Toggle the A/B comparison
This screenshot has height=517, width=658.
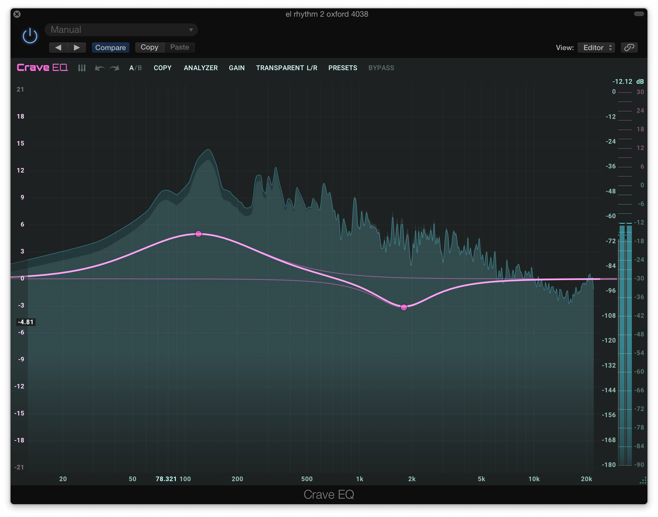135,68
